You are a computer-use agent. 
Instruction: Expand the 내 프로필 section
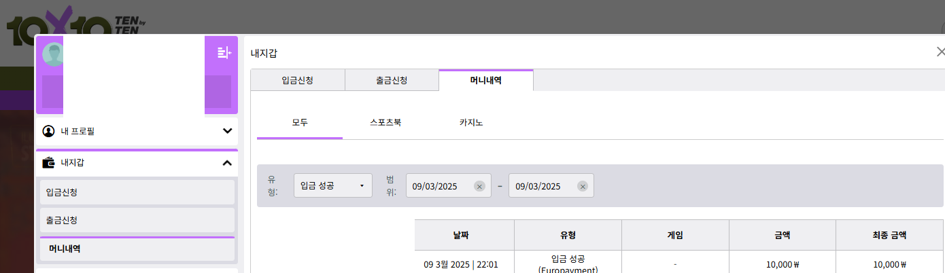tap(227, 131)
